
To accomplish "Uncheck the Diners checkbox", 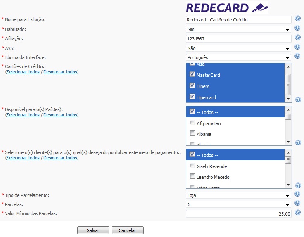I will point(192,85).
